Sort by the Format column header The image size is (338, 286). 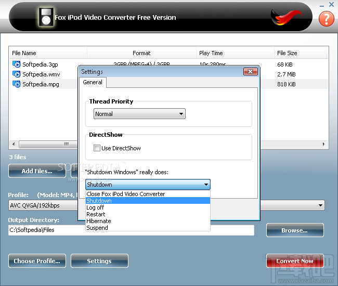(x=141, y=53)
